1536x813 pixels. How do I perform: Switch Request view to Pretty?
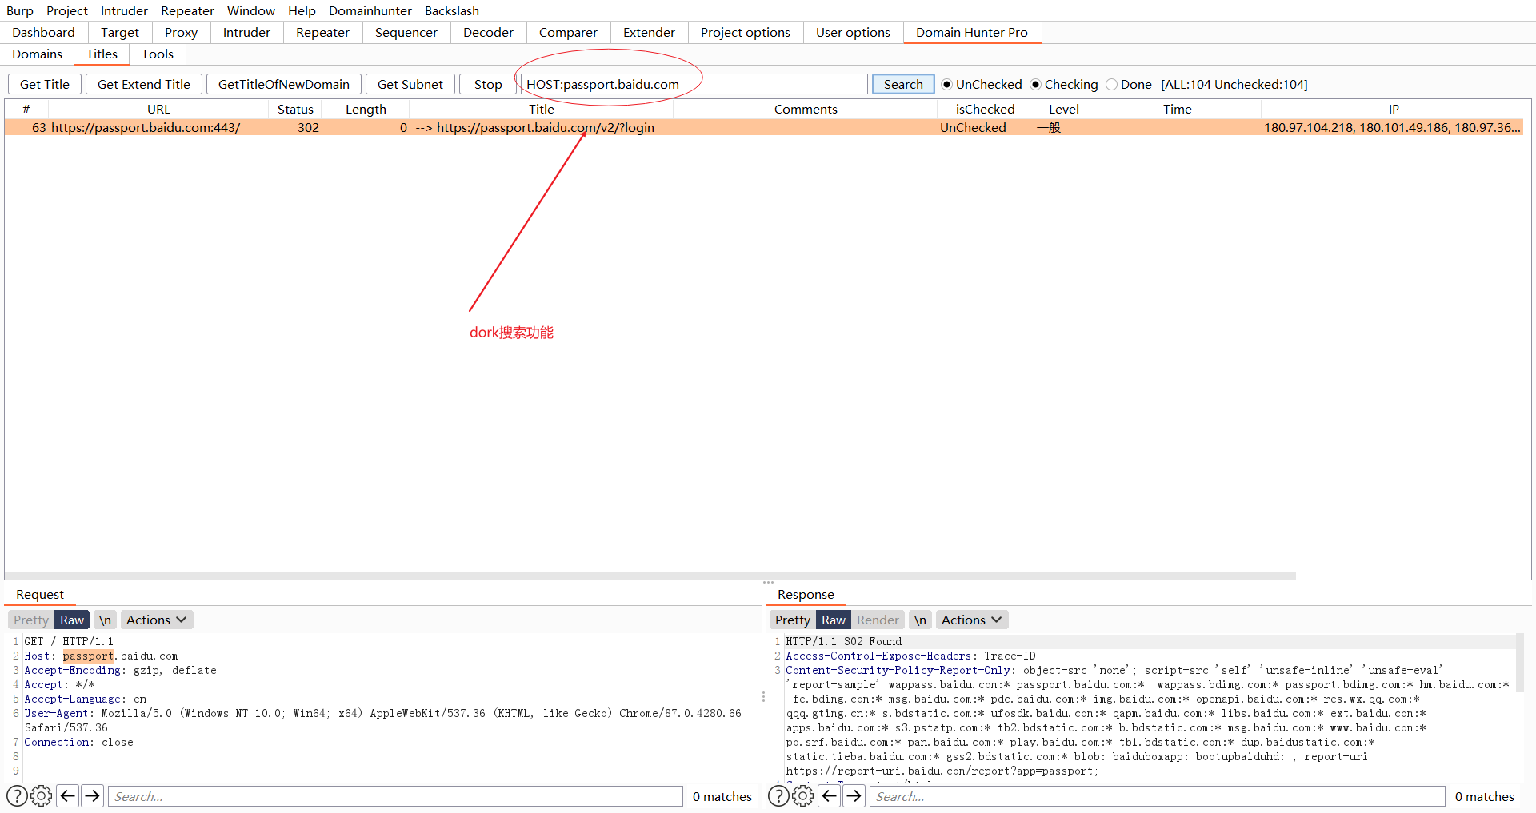(x=31, y=620)
